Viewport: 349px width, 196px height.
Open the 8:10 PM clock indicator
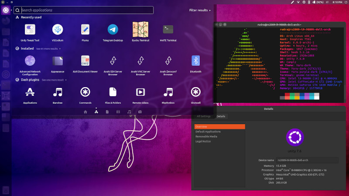pyautogui.click(x=337, y=2)
